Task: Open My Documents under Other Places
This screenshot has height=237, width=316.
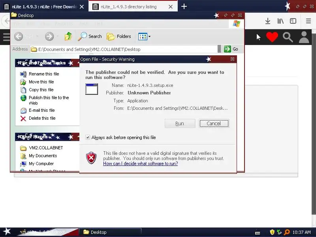Action: [43, 156]
